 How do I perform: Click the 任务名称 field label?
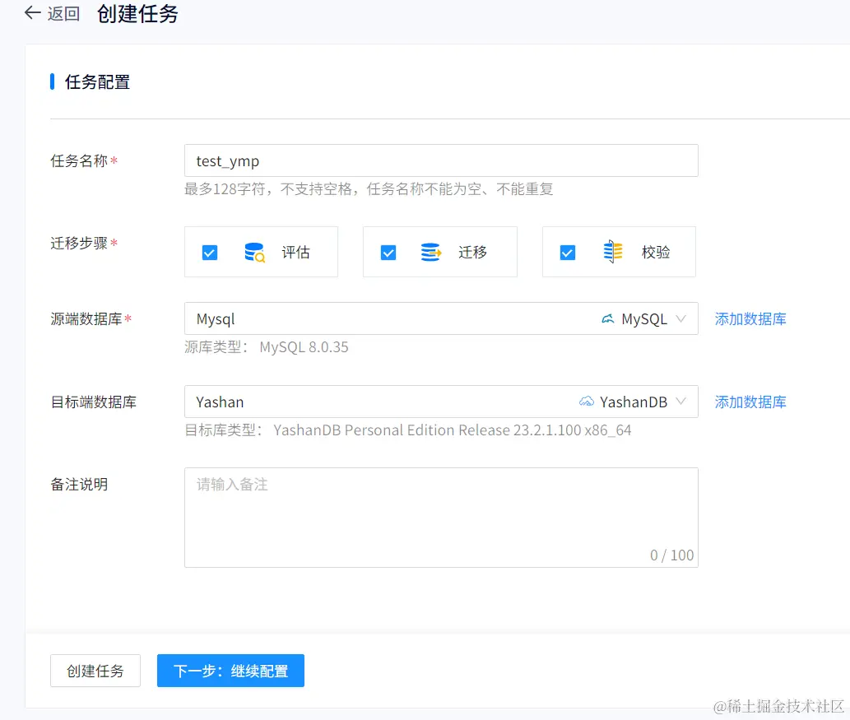[x=79, y=161]
